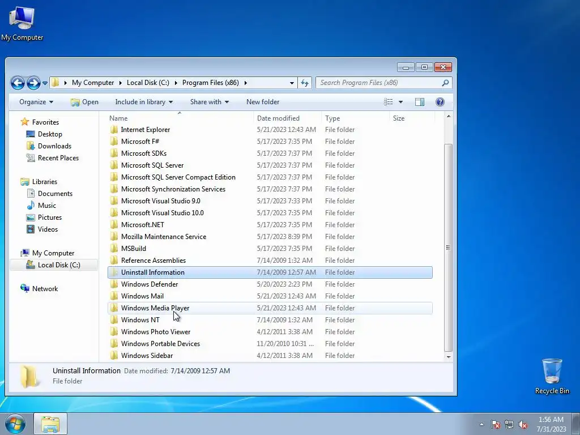Select the Windows Defender folder icon
Viewport: 580px width, 435px height.
pos(114,284)
